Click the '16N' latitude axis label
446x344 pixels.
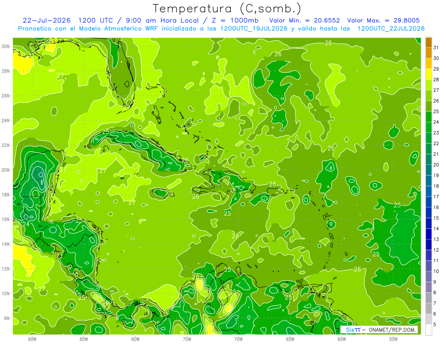6,219
